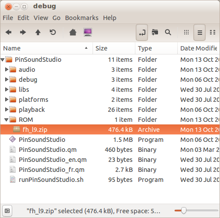Expand the libs folder
The width and height of the screenshot is (220, 218).
(6, 90)
